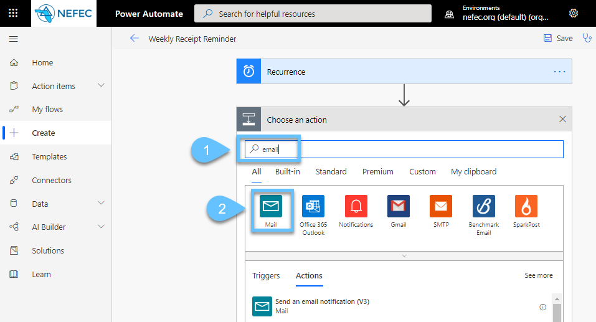Show info for Send an email notification
Image resolution: width=596 pixels, height=322 pixels.
[x=543, y=307]
